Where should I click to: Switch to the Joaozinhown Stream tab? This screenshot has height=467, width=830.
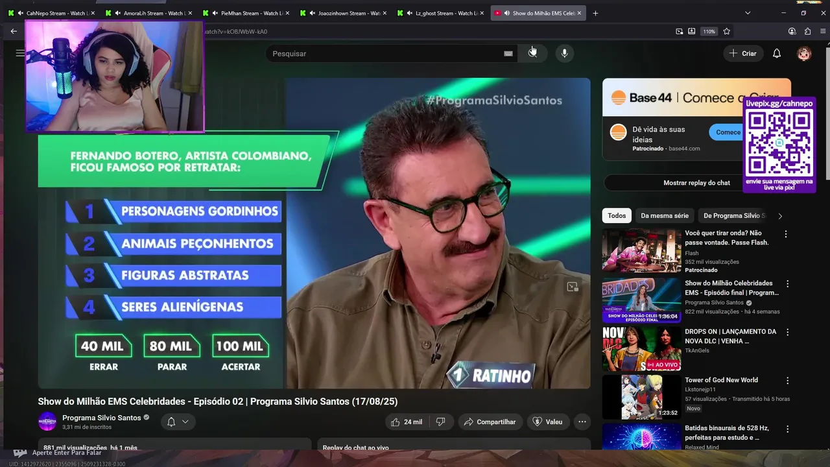pos(343,13)
